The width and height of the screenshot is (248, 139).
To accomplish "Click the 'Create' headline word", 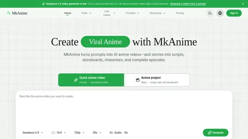I will click(65, 42).
